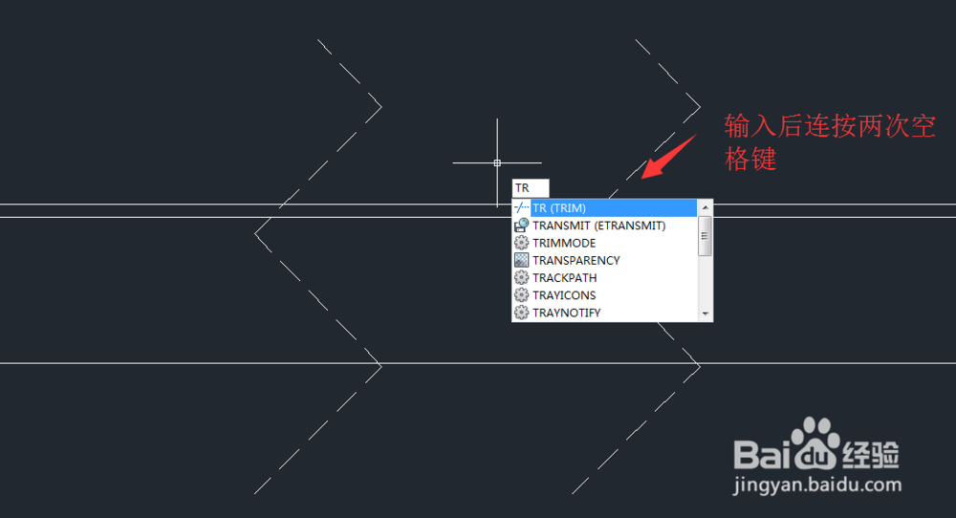Click the gear icon beside TRIMMODE

coord(521,243)
